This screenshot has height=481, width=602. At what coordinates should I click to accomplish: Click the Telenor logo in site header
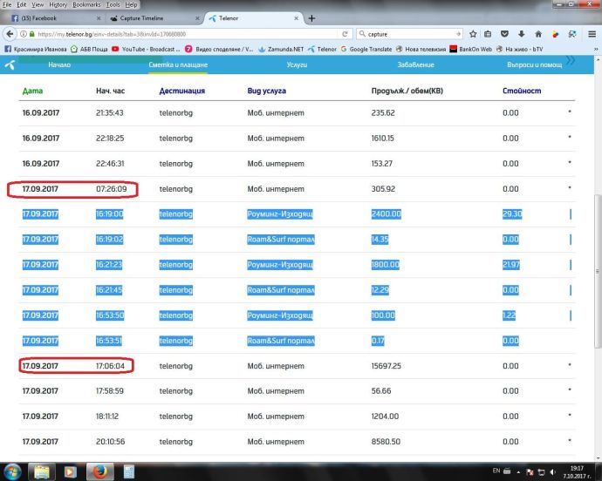click(10, 64)
